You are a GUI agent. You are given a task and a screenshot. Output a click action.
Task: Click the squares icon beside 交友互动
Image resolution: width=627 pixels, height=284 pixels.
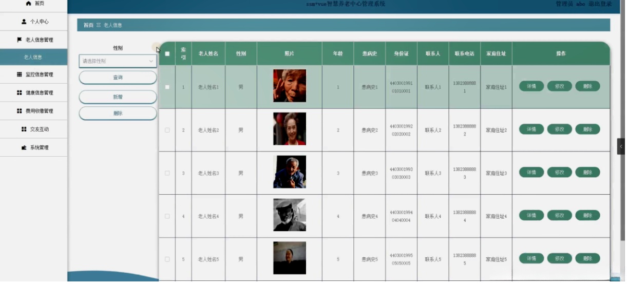click(x=24, y=129)
